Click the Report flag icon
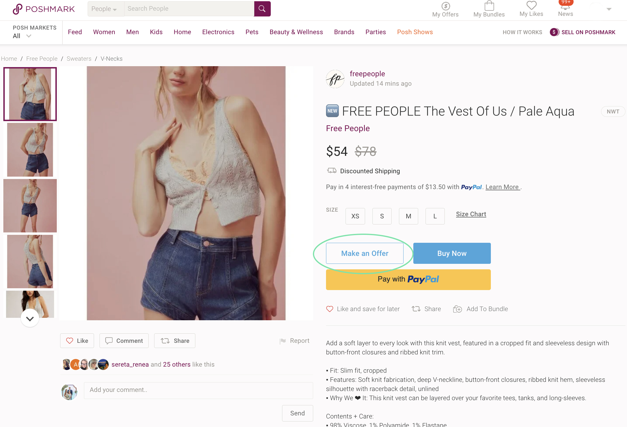Viewport: 627px width, 427px height. point(283,341)
